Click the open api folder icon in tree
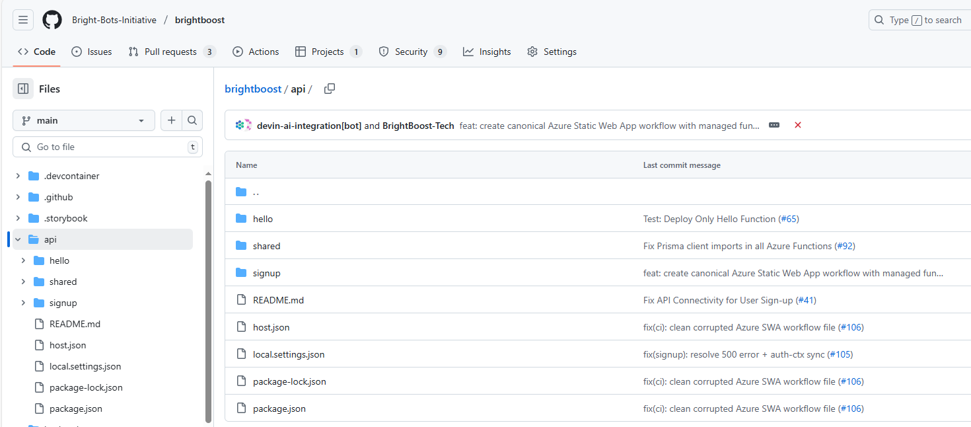The height and width of the screenshot is (427, 971). [x=34, y=239]
